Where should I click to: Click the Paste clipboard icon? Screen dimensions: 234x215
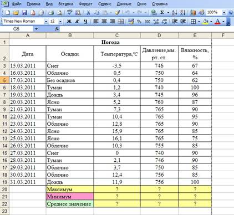coord(105,13)
